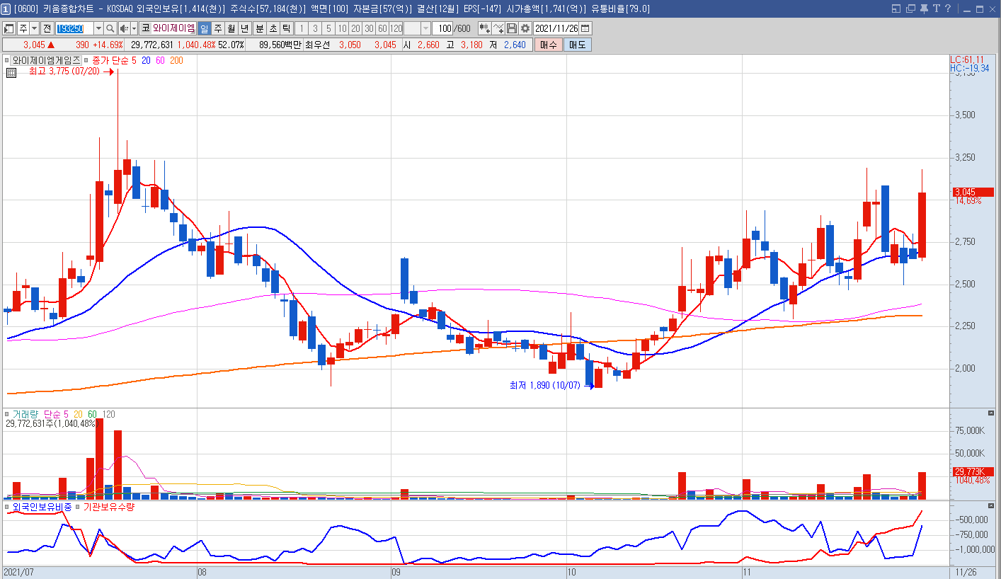Select the 주 (weekly) period button
Screen dimensions: 1001x579
point(217,28)
